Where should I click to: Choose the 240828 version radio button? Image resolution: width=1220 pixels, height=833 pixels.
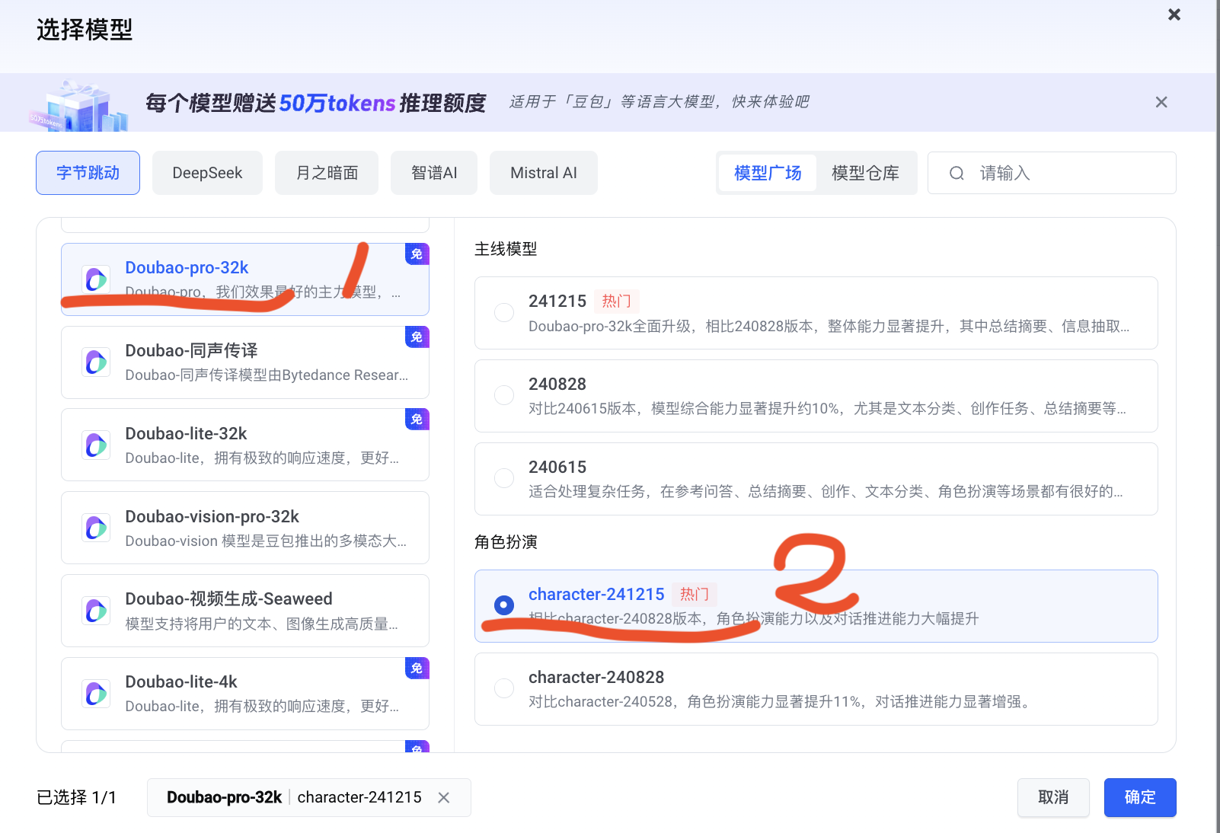(504, 395)
